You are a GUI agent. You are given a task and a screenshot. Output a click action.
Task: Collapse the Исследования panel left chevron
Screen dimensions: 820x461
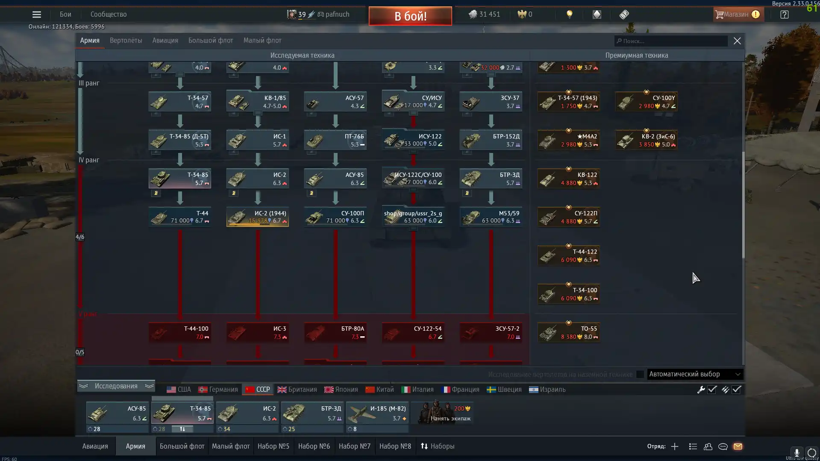point(83,386)
